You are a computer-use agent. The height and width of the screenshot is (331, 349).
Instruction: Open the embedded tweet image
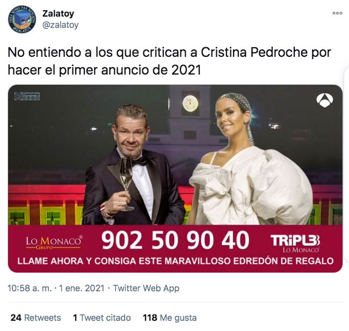[175, 179]
